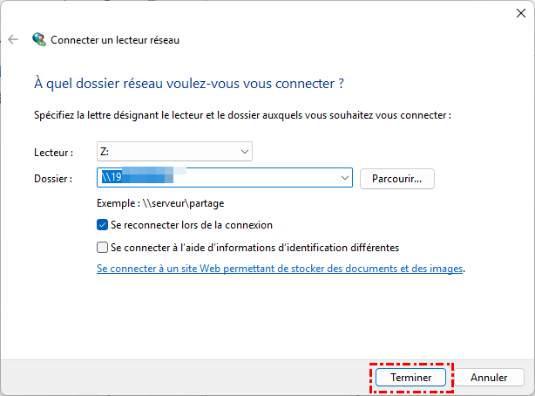Cancel with the Annuler button

click(489, 378)
